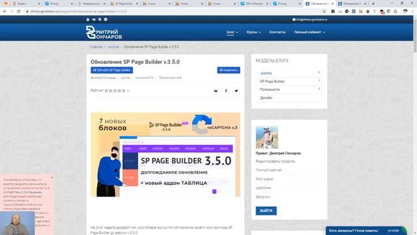Image resolution: width=417 pixels, height=235 pixels.
Task: Open the Мои курсы link
Action: [265, 179]
